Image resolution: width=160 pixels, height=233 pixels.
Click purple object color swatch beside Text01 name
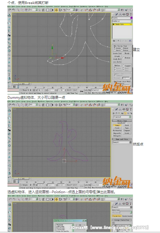[x=131, y=18]
